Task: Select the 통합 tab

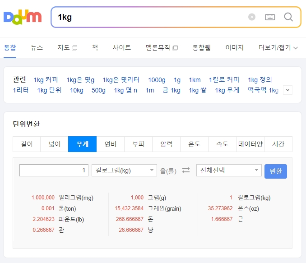Action: pos(10,48)
